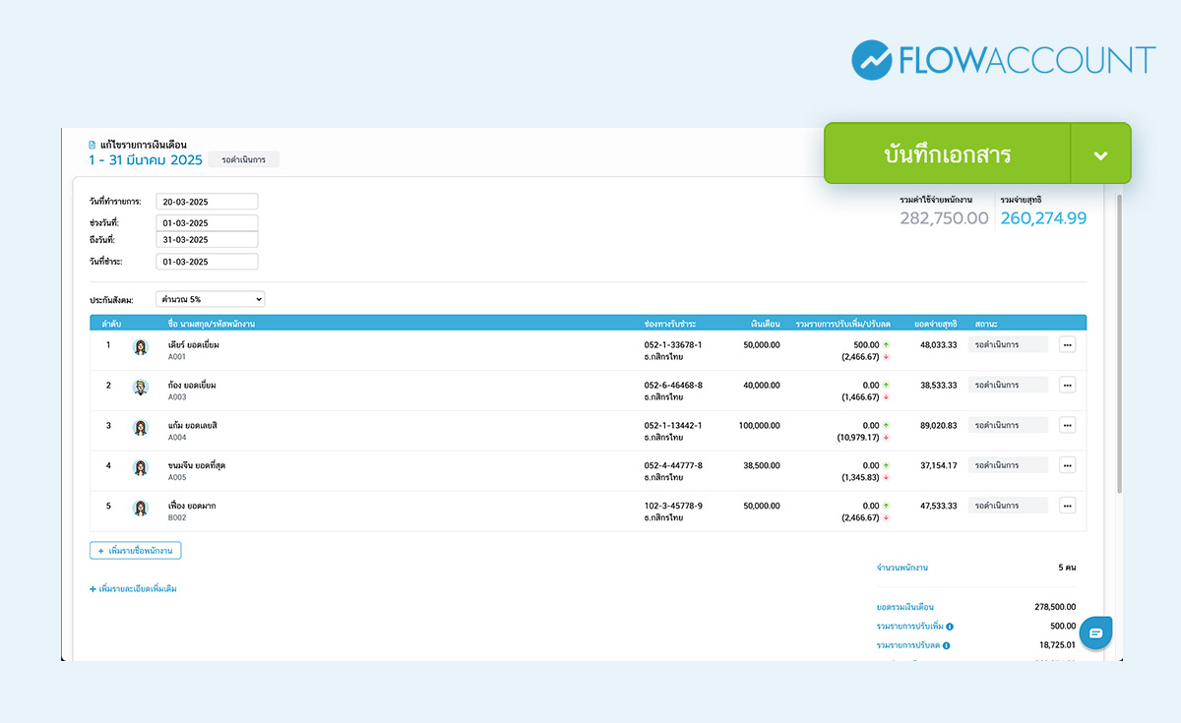Open status dropdown รอดำเนินการ for row 1

click(x=1007, y=344)
